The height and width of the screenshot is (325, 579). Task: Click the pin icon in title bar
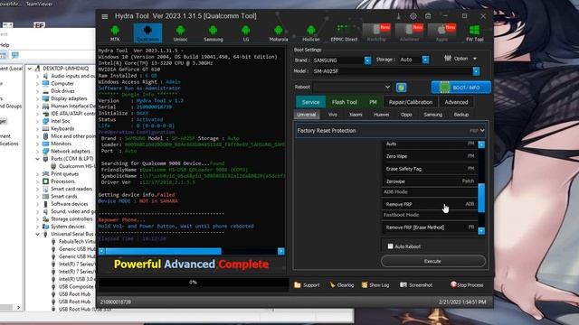click(x=399, y=16)
